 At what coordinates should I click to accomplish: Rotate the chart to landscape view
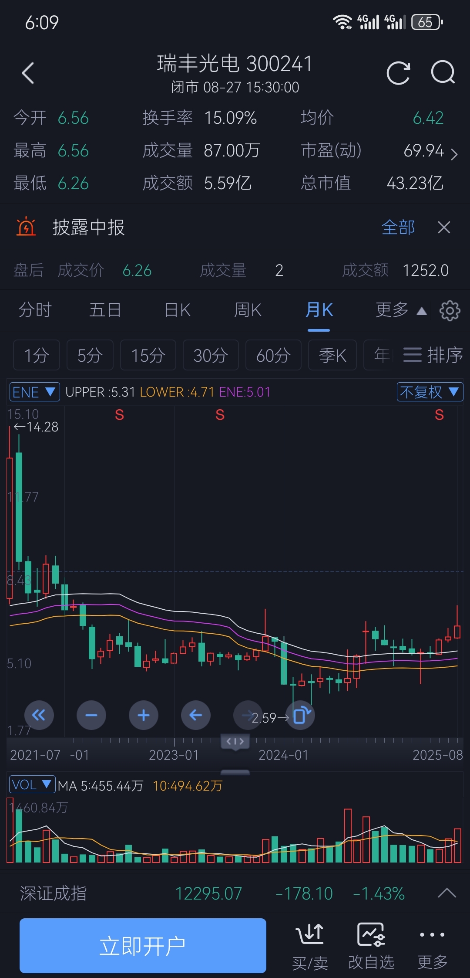tap(301, 715)
